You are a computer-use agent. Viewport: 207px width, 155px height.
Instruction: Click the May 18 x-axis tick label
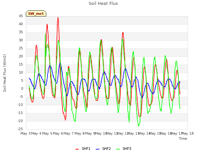point(188,133)
